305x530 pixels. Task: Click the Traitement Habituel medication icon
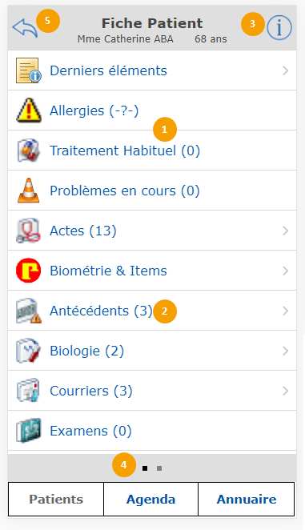click(x=29, y=150)
